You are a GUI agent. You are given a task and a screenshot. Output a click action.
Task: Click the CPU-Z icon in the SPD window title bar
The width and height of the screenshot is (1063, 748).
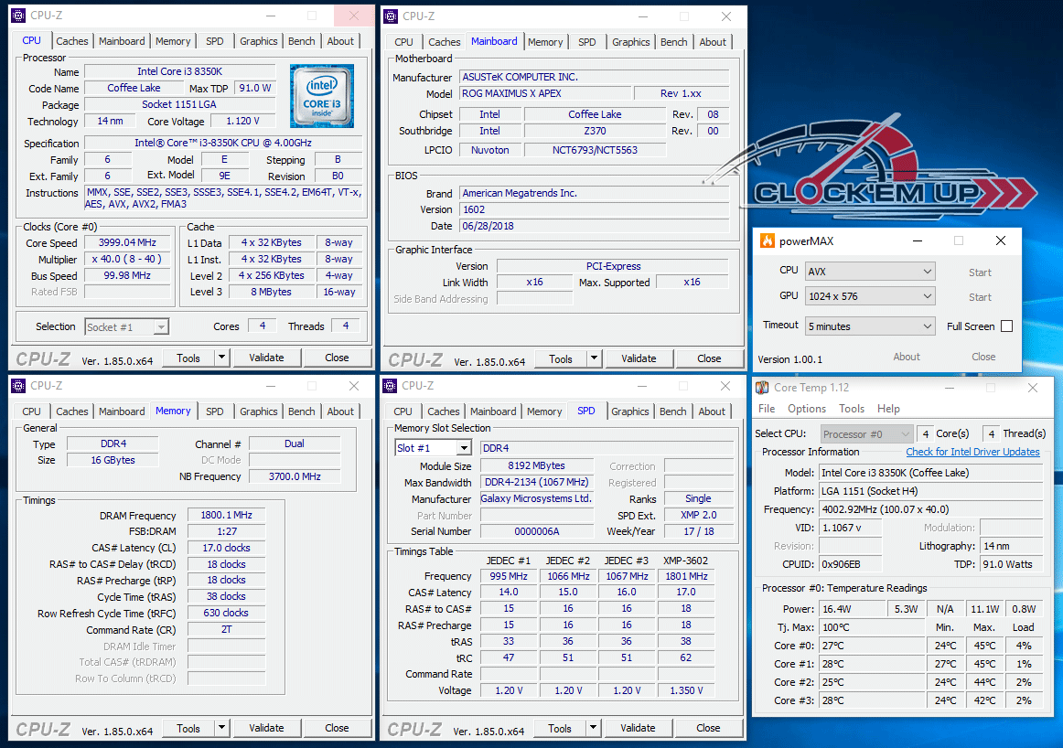pos(390,386)
